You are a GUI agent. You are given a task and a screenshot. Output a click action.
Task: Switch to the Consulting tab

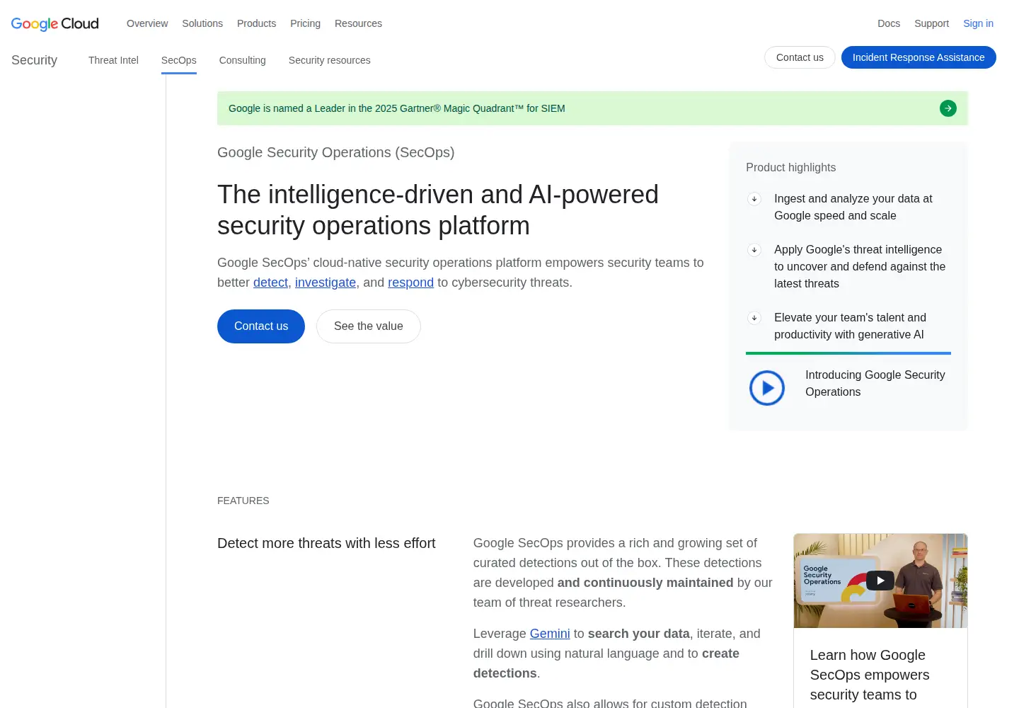[x=243, y=60]
